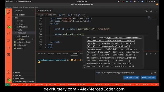Click the open changes compare icon
The image size is (164, 92).
pos(146,11)
